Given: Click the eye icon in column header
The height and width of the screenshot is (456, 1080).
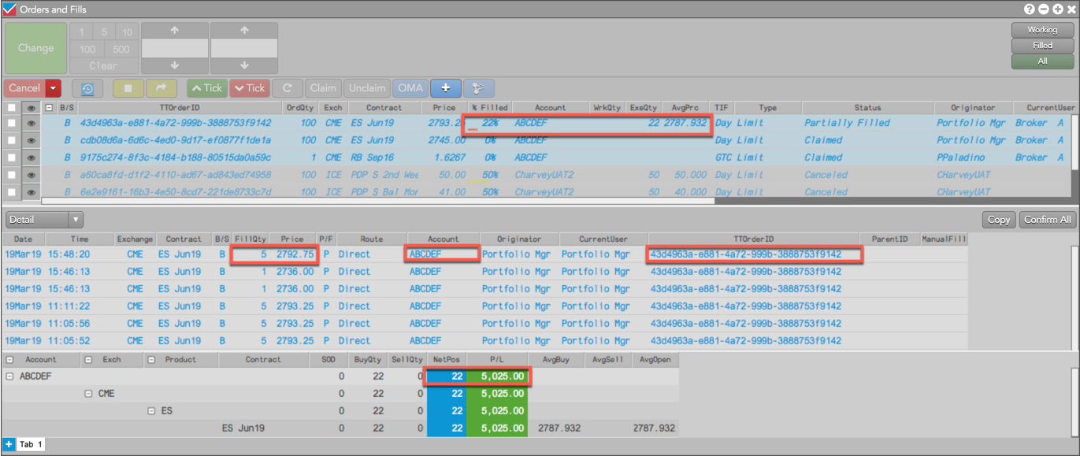Looking at the screenshot, I should click(32, 107).
